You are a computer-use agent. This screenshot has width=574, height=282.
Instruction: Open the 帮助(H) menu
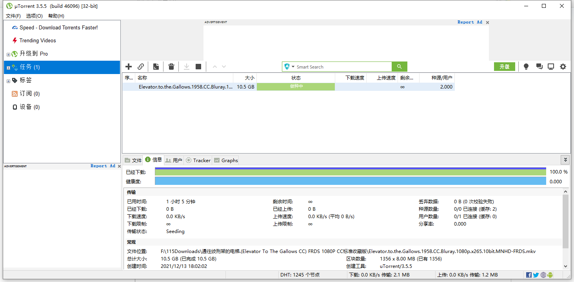[x=56, y=16]
